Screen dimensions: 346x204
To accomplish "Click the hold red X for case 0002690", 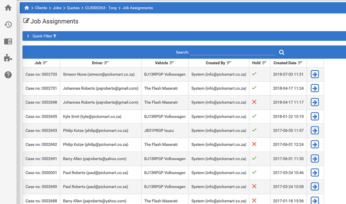I will (254, 186).
